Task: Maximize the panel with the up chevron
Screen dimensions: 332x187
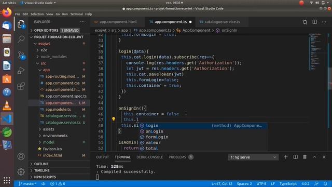Action: 314,157
